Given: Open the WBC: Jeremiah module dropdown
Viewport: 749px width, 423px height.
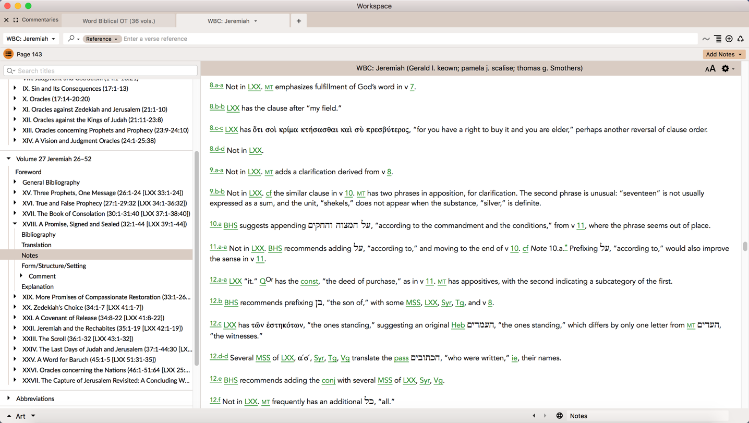Looking at the screenshot, I should pyautogui.click(x=31, y=39).
